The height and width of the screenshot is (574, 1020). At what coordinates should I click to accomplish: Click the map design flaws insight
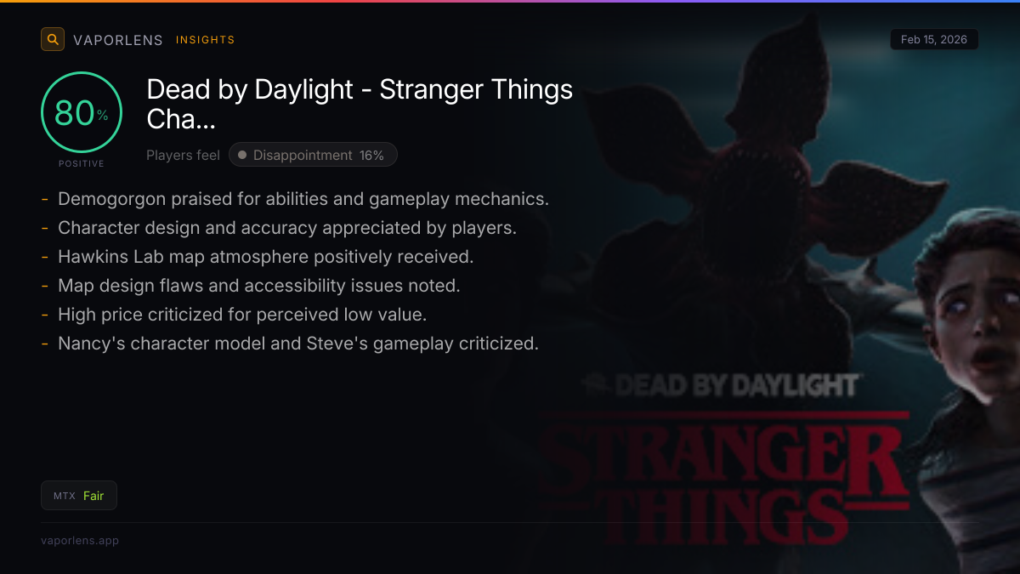(258, 286)
